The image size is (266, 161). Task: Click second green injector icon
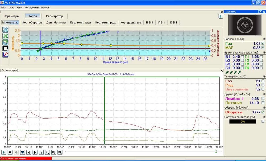(231, 72)
